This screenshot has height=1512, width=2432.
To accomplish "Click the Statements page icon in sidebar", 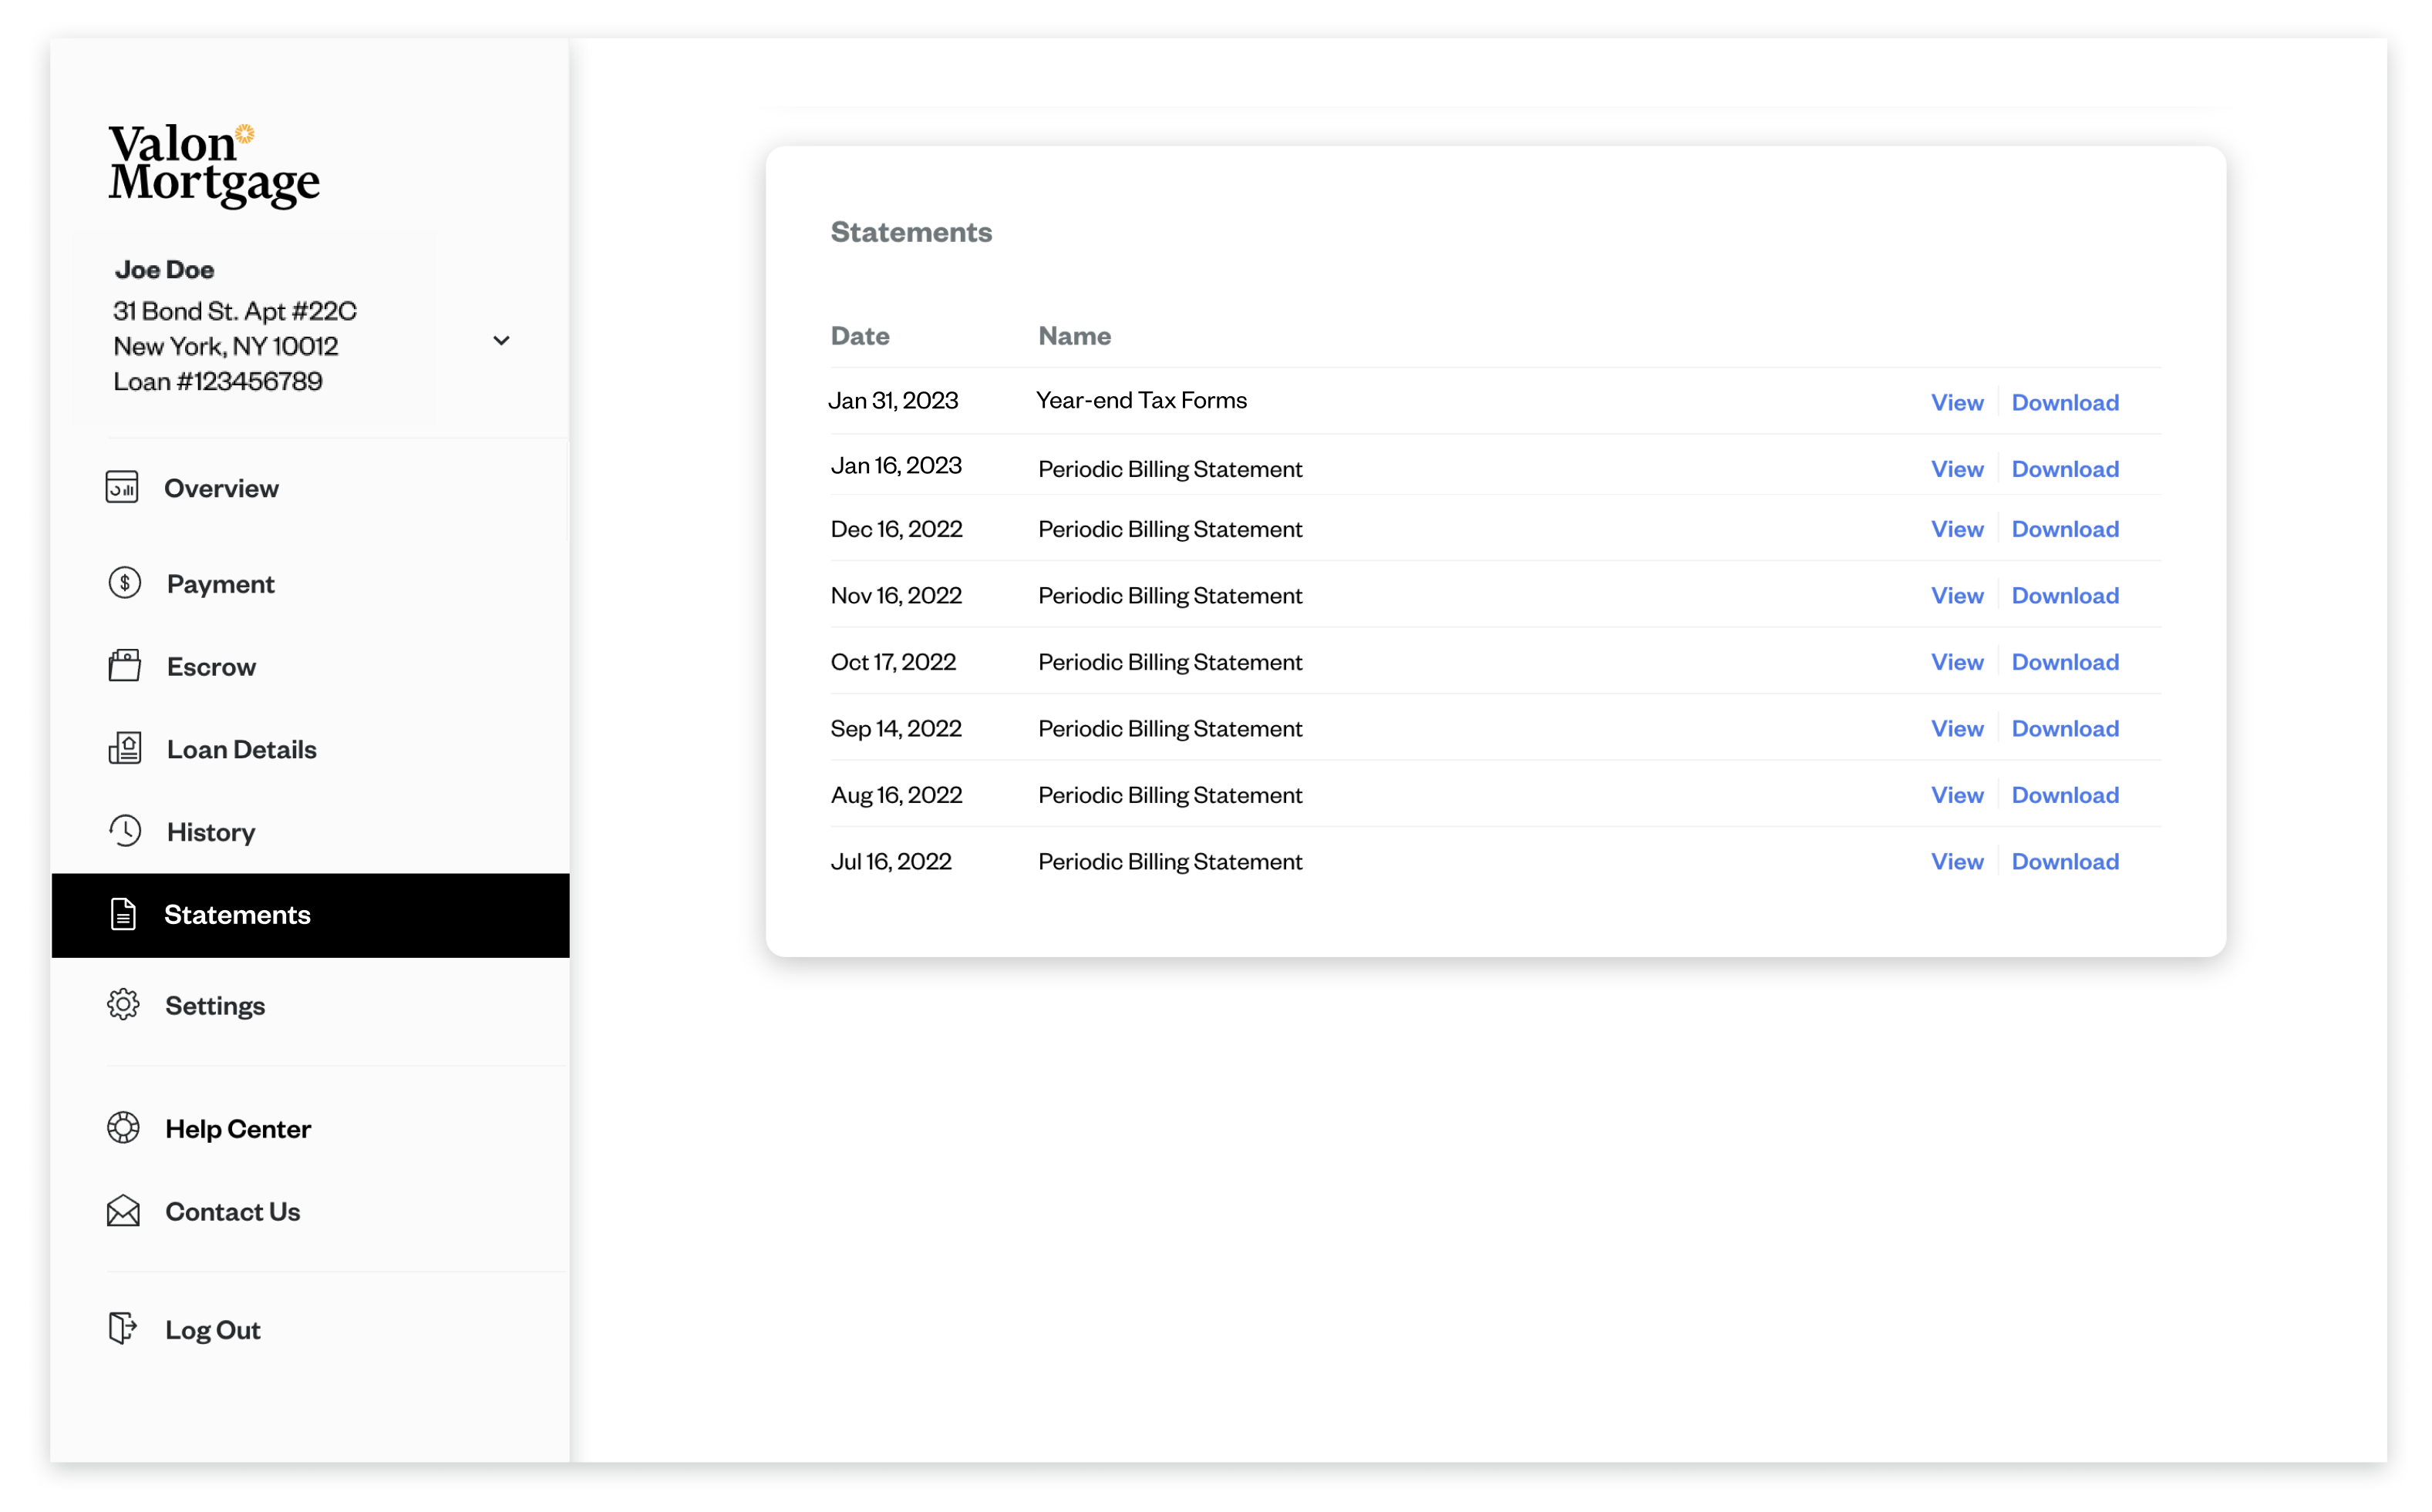I will (x=123, y=914).
